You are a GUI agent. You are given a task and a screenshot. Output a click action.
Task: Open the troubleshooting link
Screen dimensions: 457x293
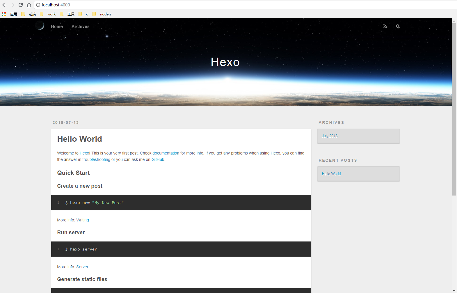coord(96,159)
